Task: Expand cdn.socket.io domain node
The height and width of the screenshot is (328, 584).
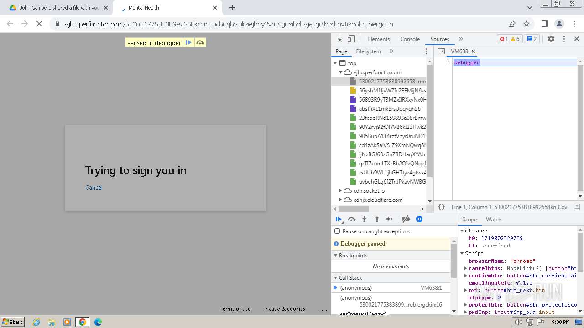Action: pos(340,190)
